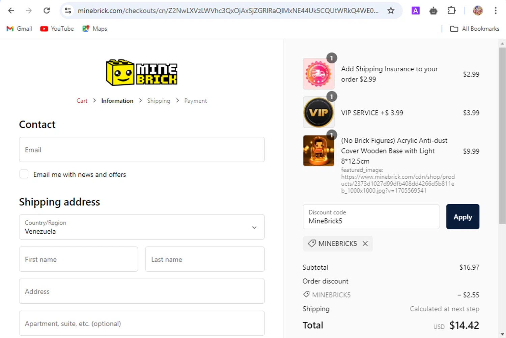Open the Extensions puzzle menu

coord(451,11)
